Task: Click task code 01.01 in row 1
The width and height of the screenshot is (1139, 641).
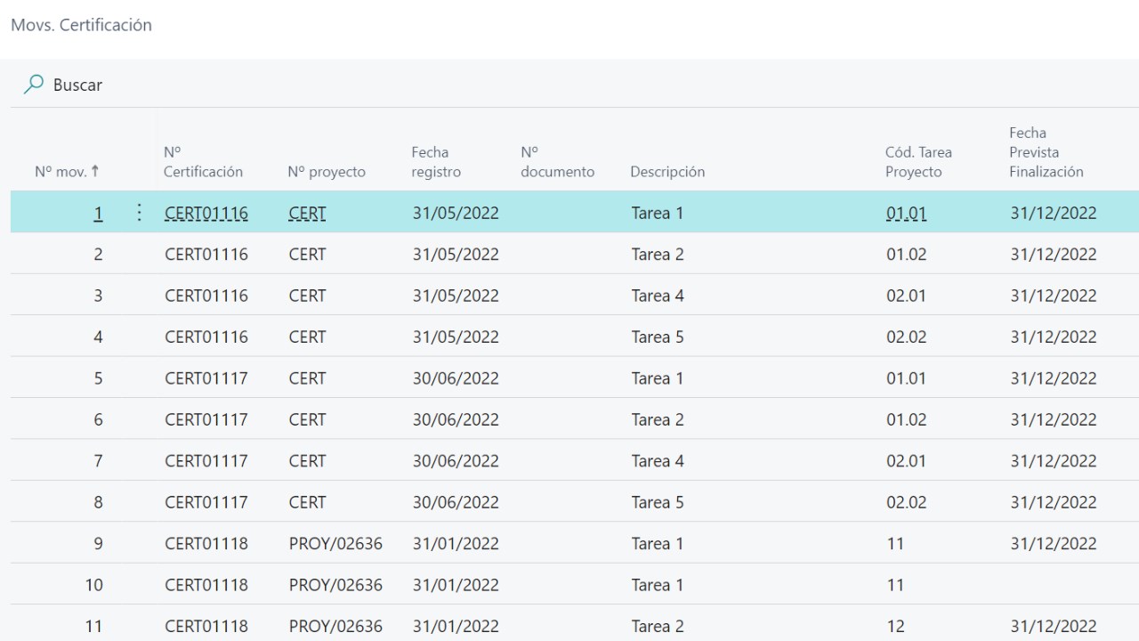Action: pyautogui.click(x=906, y=213)
